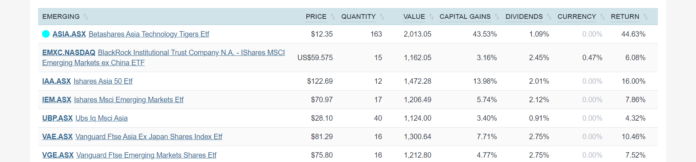Open the EMXC.NASDAQ ticker link

tap(69, 53)
